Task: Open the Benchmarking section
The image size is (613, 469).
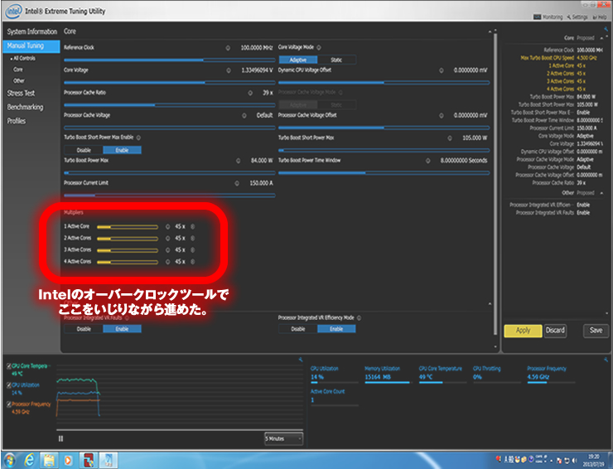Action: pos(25,107)
